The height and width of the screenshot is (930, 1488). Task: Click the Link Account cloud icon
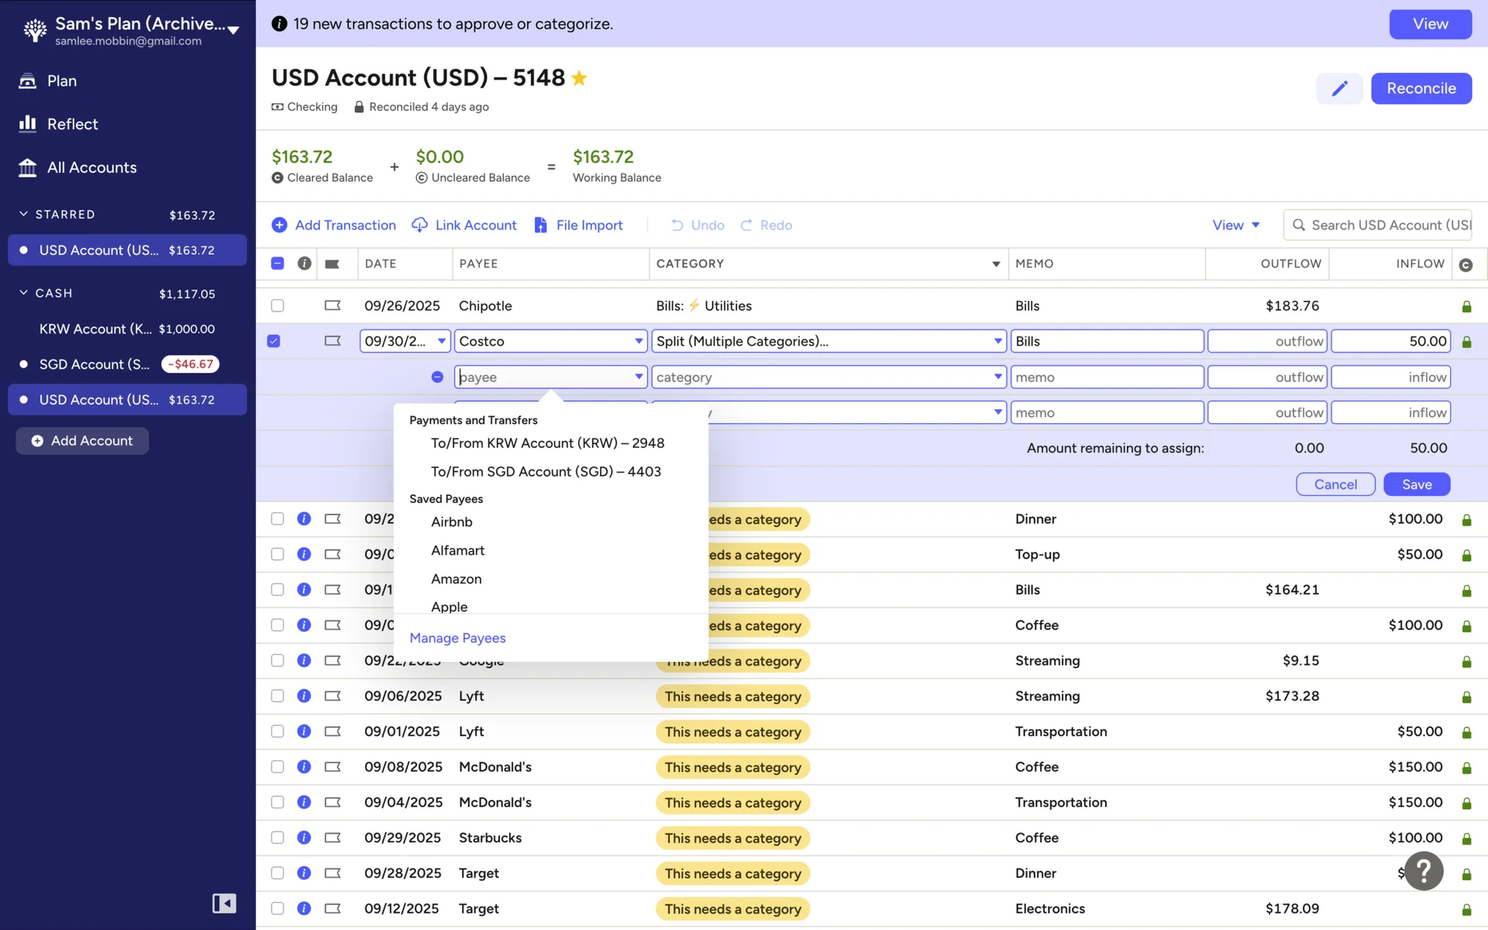(x=419, y=225)
